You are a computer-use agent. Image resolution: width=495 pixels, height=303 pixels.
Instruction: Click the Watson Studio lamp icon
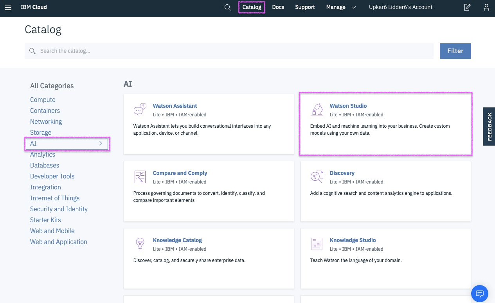tap(317, 110)
